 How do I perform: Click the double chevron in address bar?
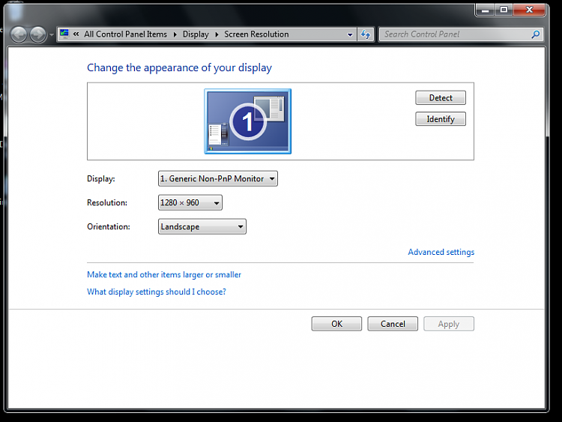(x=76, y=34)
